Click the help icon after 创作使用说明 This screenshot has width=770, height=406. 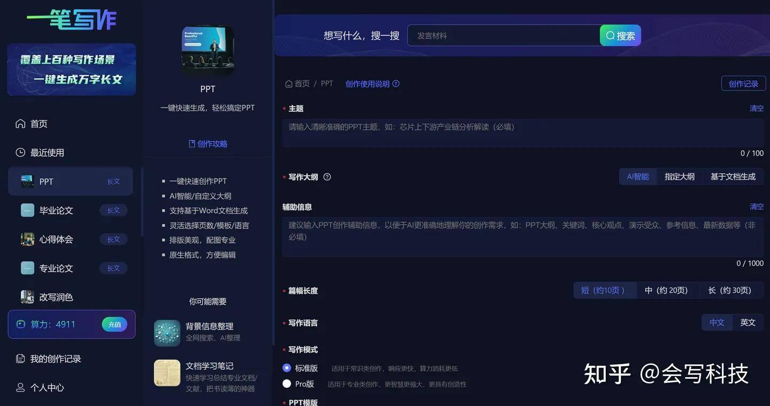tap(396, 84)
